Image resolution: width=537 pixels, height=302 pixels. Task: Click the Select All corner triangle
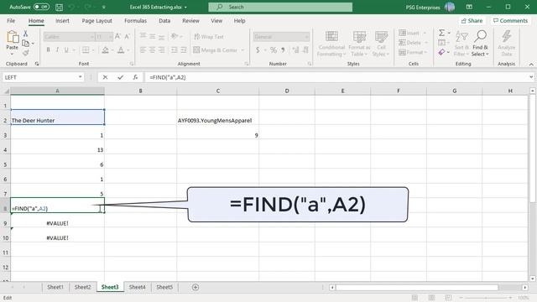(6, 91)
